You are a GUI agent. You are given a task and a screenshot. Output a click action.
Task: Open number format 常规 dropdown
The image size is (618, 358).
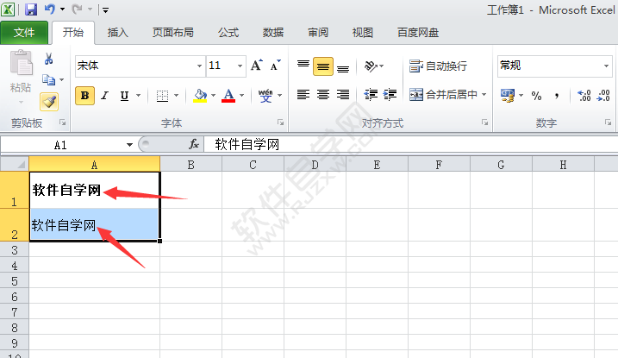coord(606,66)
